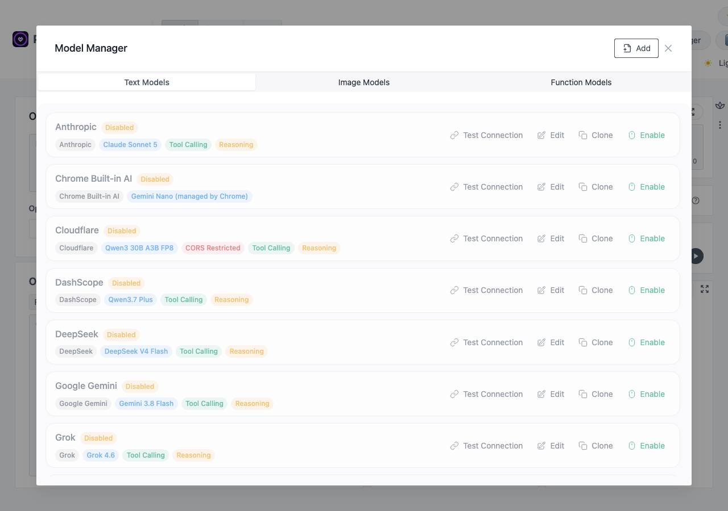Image resolution: width=728 pixels, height=511 pixels.
Task: Click the Tool Calling tag in the DeepSeek row
Action: coord(198,351)
